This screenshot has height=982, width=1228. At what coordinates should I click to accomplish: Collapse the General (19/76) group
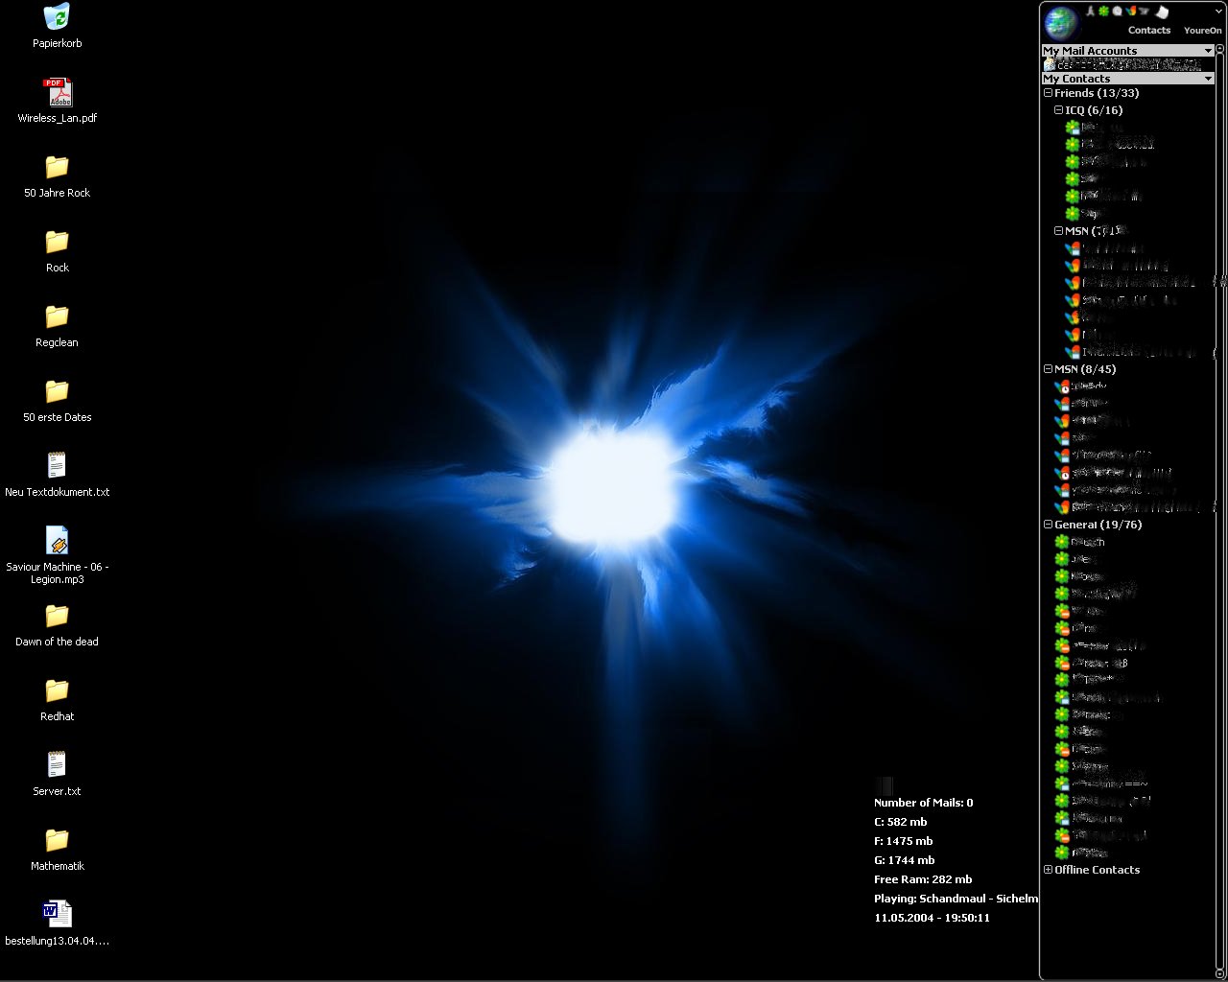point(1048,525)
